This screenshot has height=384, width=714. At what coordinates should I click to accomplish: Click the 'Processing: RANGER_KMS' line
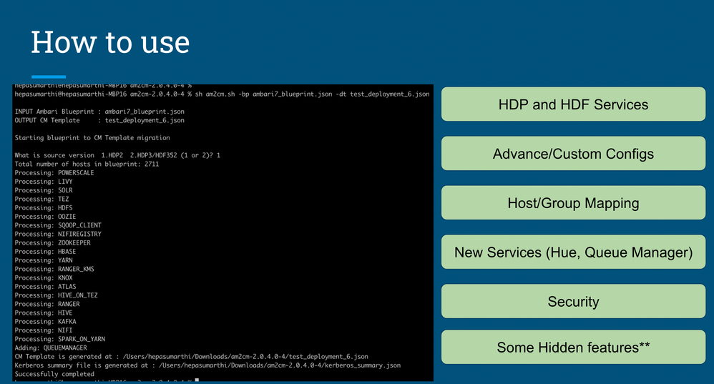[x=54, y=269]
